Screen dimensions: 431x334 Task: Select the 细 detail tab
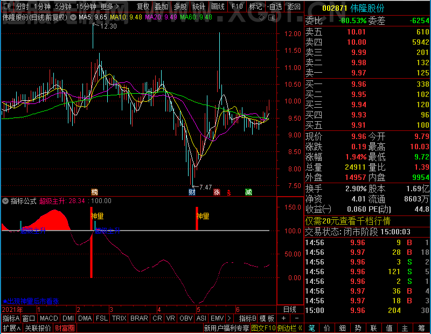[x=343, y=328]
